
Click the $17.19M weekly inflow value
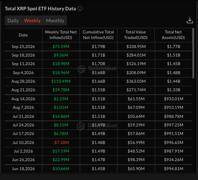tap(61, 151)
